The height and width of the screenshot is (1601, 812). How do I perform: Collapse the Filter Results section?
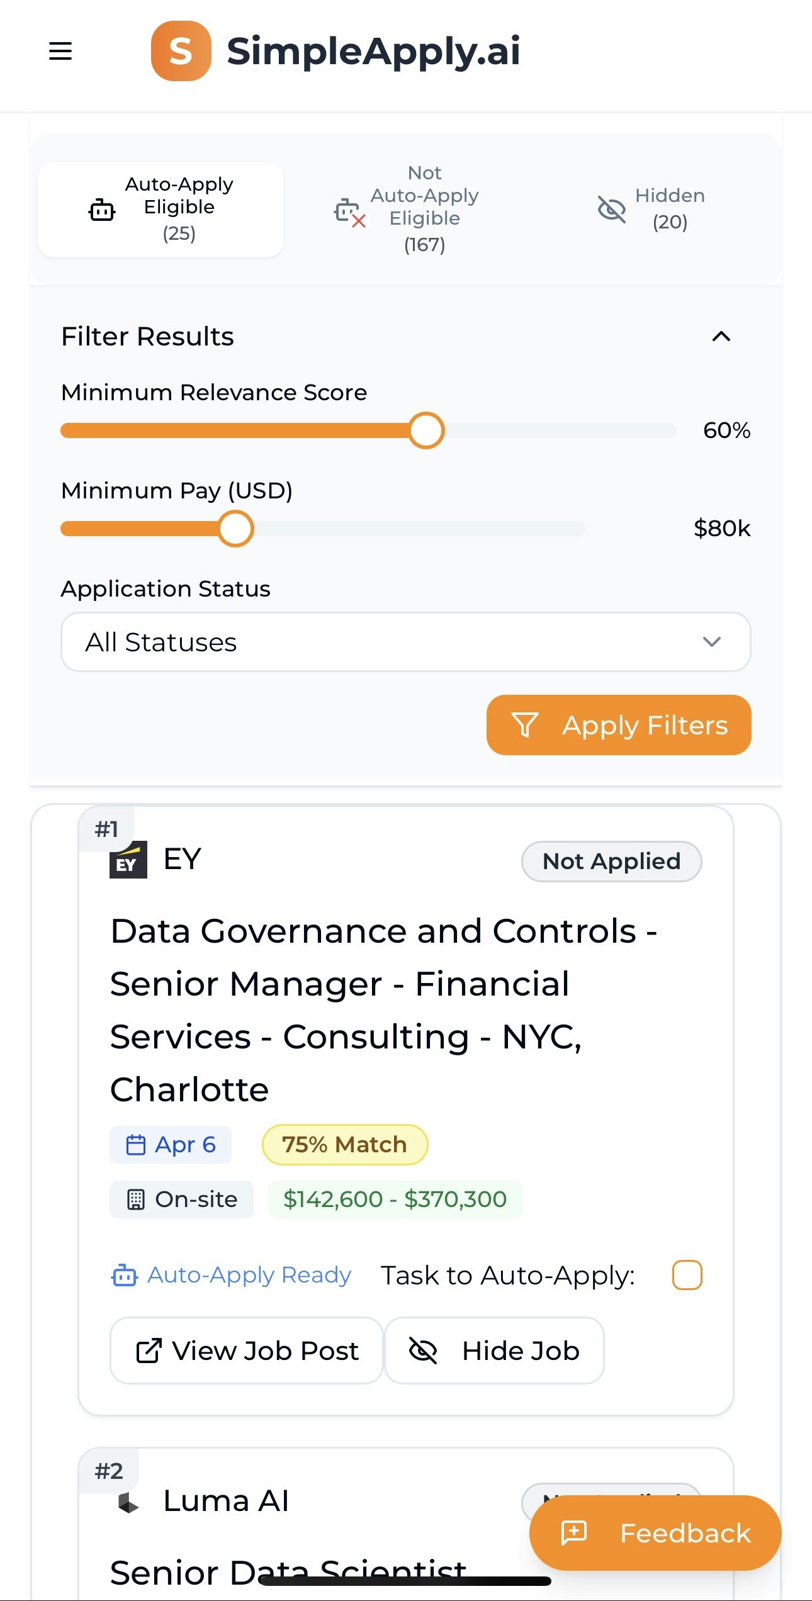tap(721, 337)
